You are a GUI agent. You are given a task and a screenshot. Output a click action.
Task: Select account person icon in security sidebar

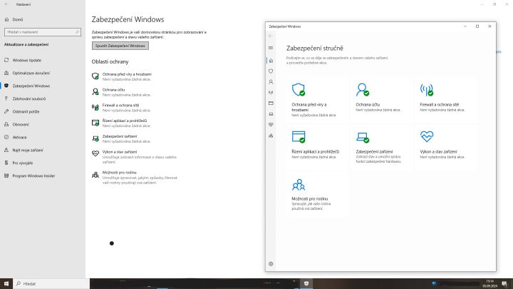pos(271,82)
